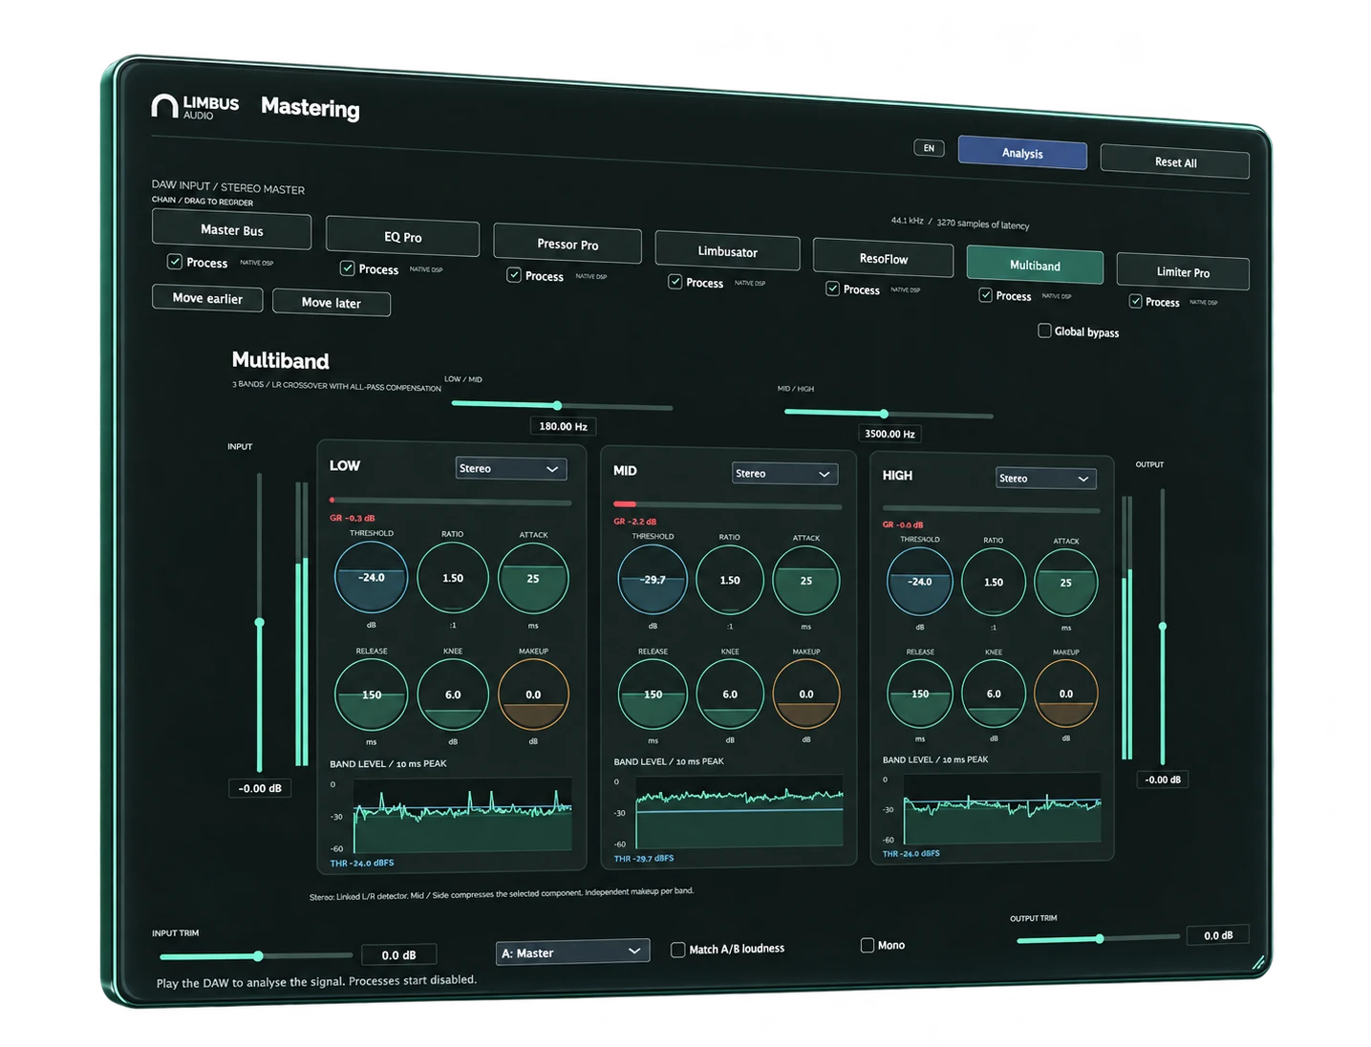Enable Process checkbox under Master Bus
The width and height of the screenshot is (1371, 1047).
(175, 262)
